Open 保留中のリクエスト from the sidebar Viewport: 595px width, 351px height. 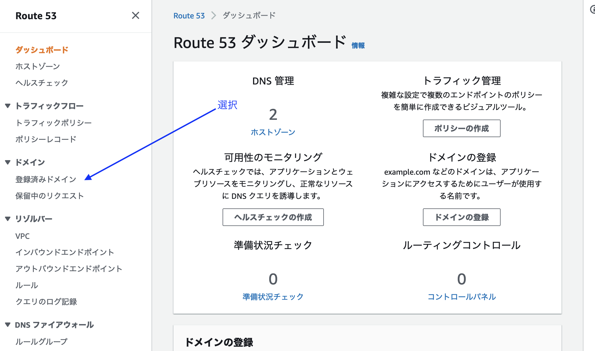point(49,196)
